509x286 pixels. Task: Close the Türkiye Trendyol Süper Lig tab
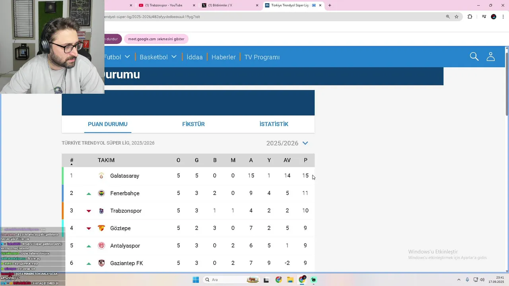point(320,5)
